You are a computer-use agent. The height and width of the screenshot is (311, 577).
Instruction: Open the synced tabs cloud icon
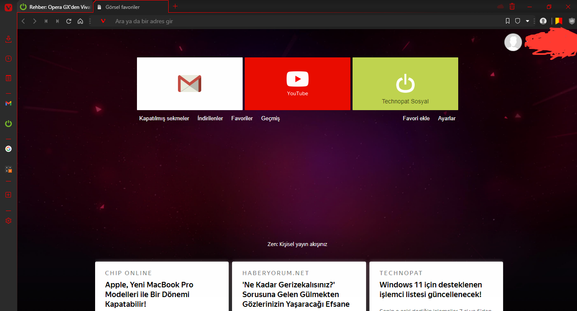501,7
